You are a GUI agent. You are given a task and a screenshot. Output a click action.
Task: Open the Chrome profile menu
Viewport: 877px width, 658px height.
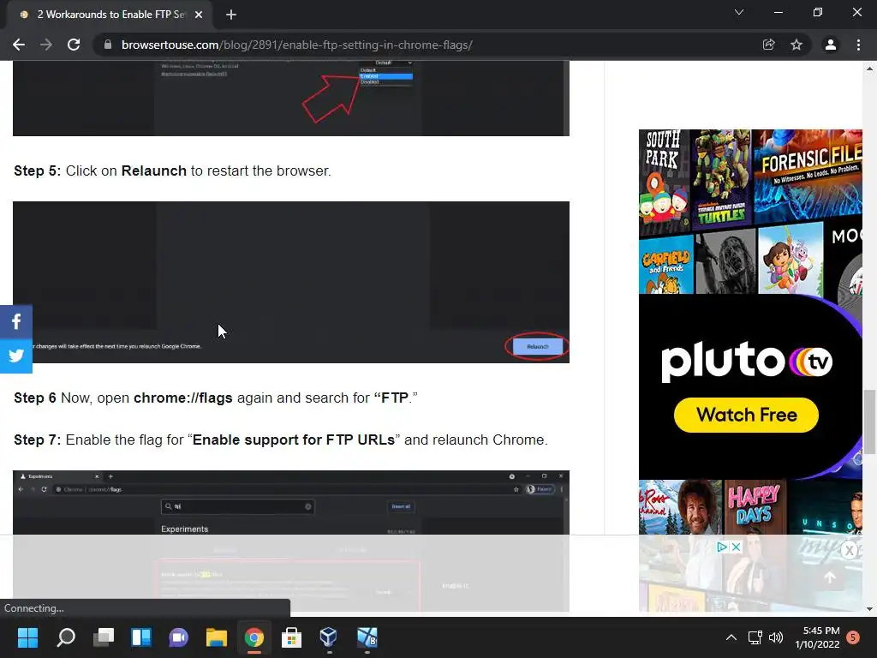831,45
